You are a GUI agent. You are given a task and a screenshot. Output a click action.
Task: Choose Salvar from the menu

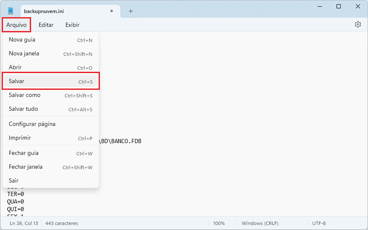click(50, 81)
